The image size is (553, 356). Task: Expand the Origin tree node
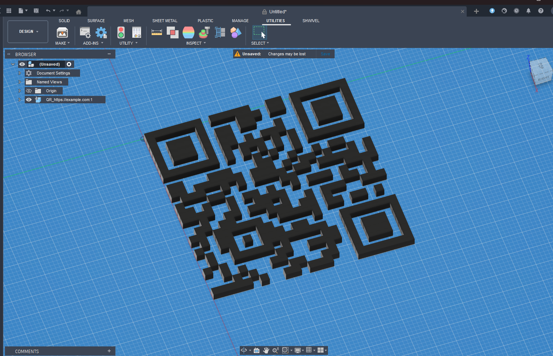tap(20, 91)
